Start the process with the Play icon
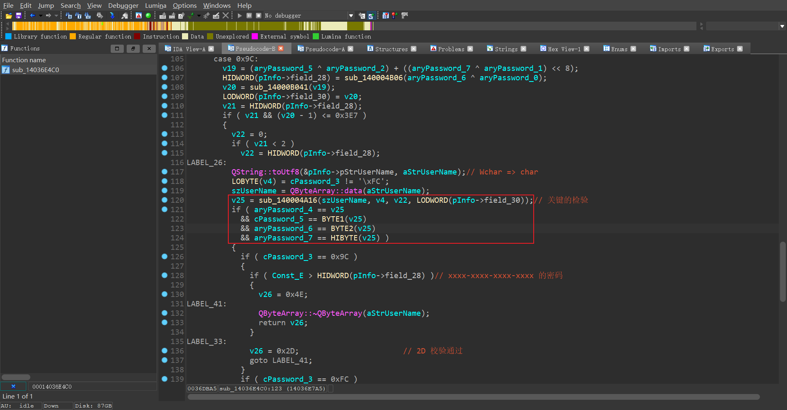Viewport: 787px width, 410px height. tap(240, 16)
